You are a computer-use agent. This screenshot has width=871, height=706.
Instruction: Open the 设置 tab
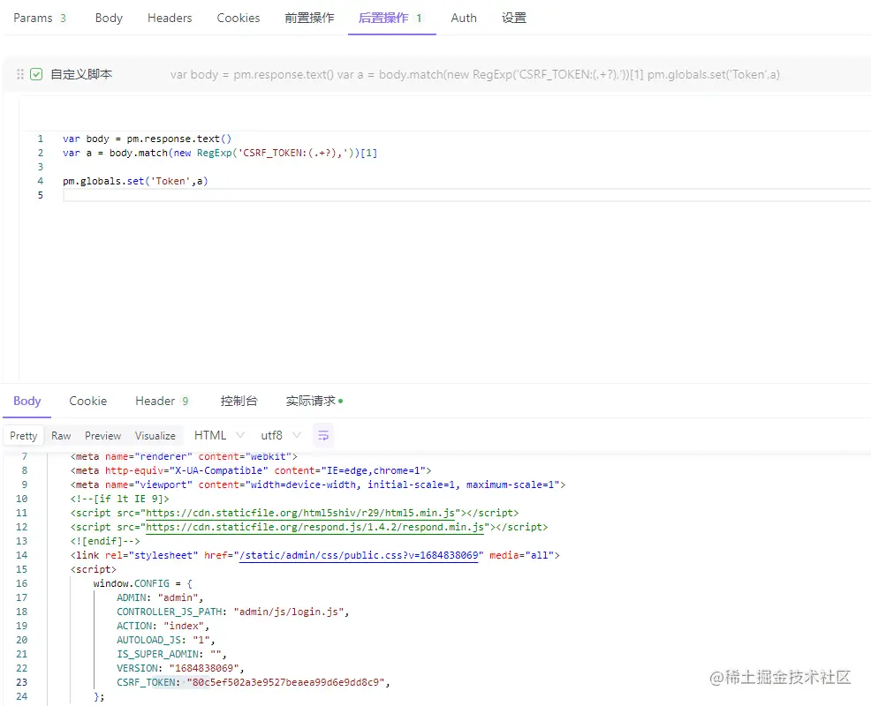coord(514,18)
